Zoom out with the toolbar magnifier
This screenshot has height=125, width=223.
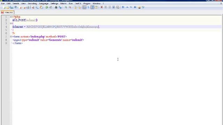70,7
